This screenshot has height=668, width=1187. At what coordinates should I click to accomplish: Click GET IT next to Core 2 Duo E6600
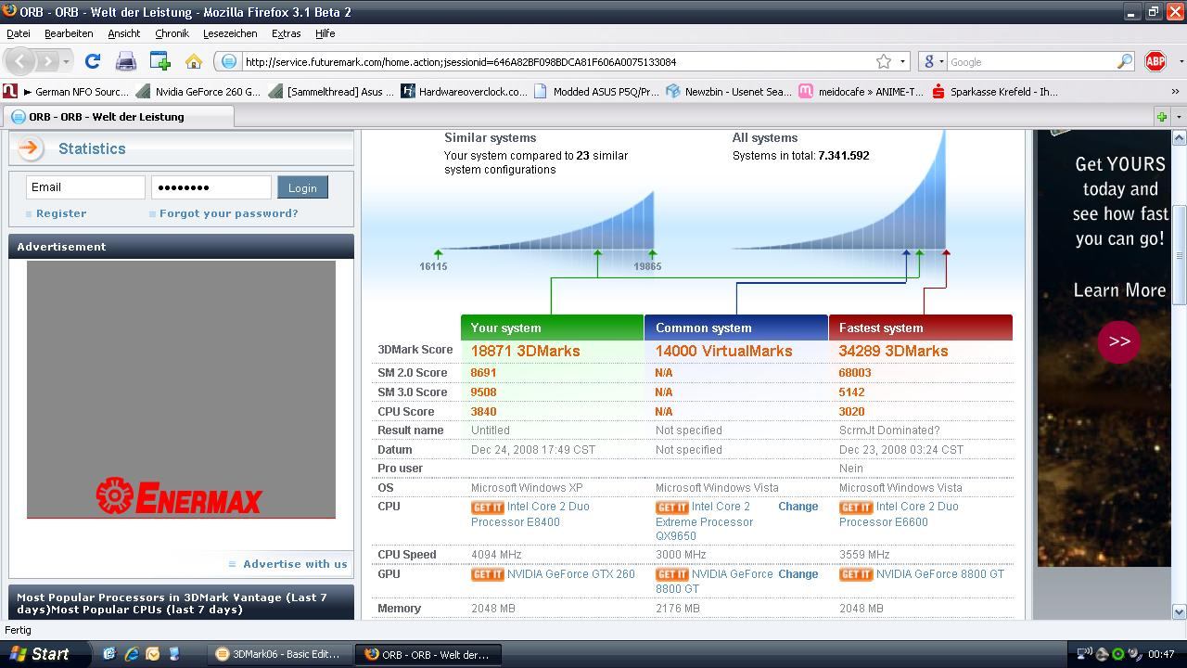pos(856,507)
